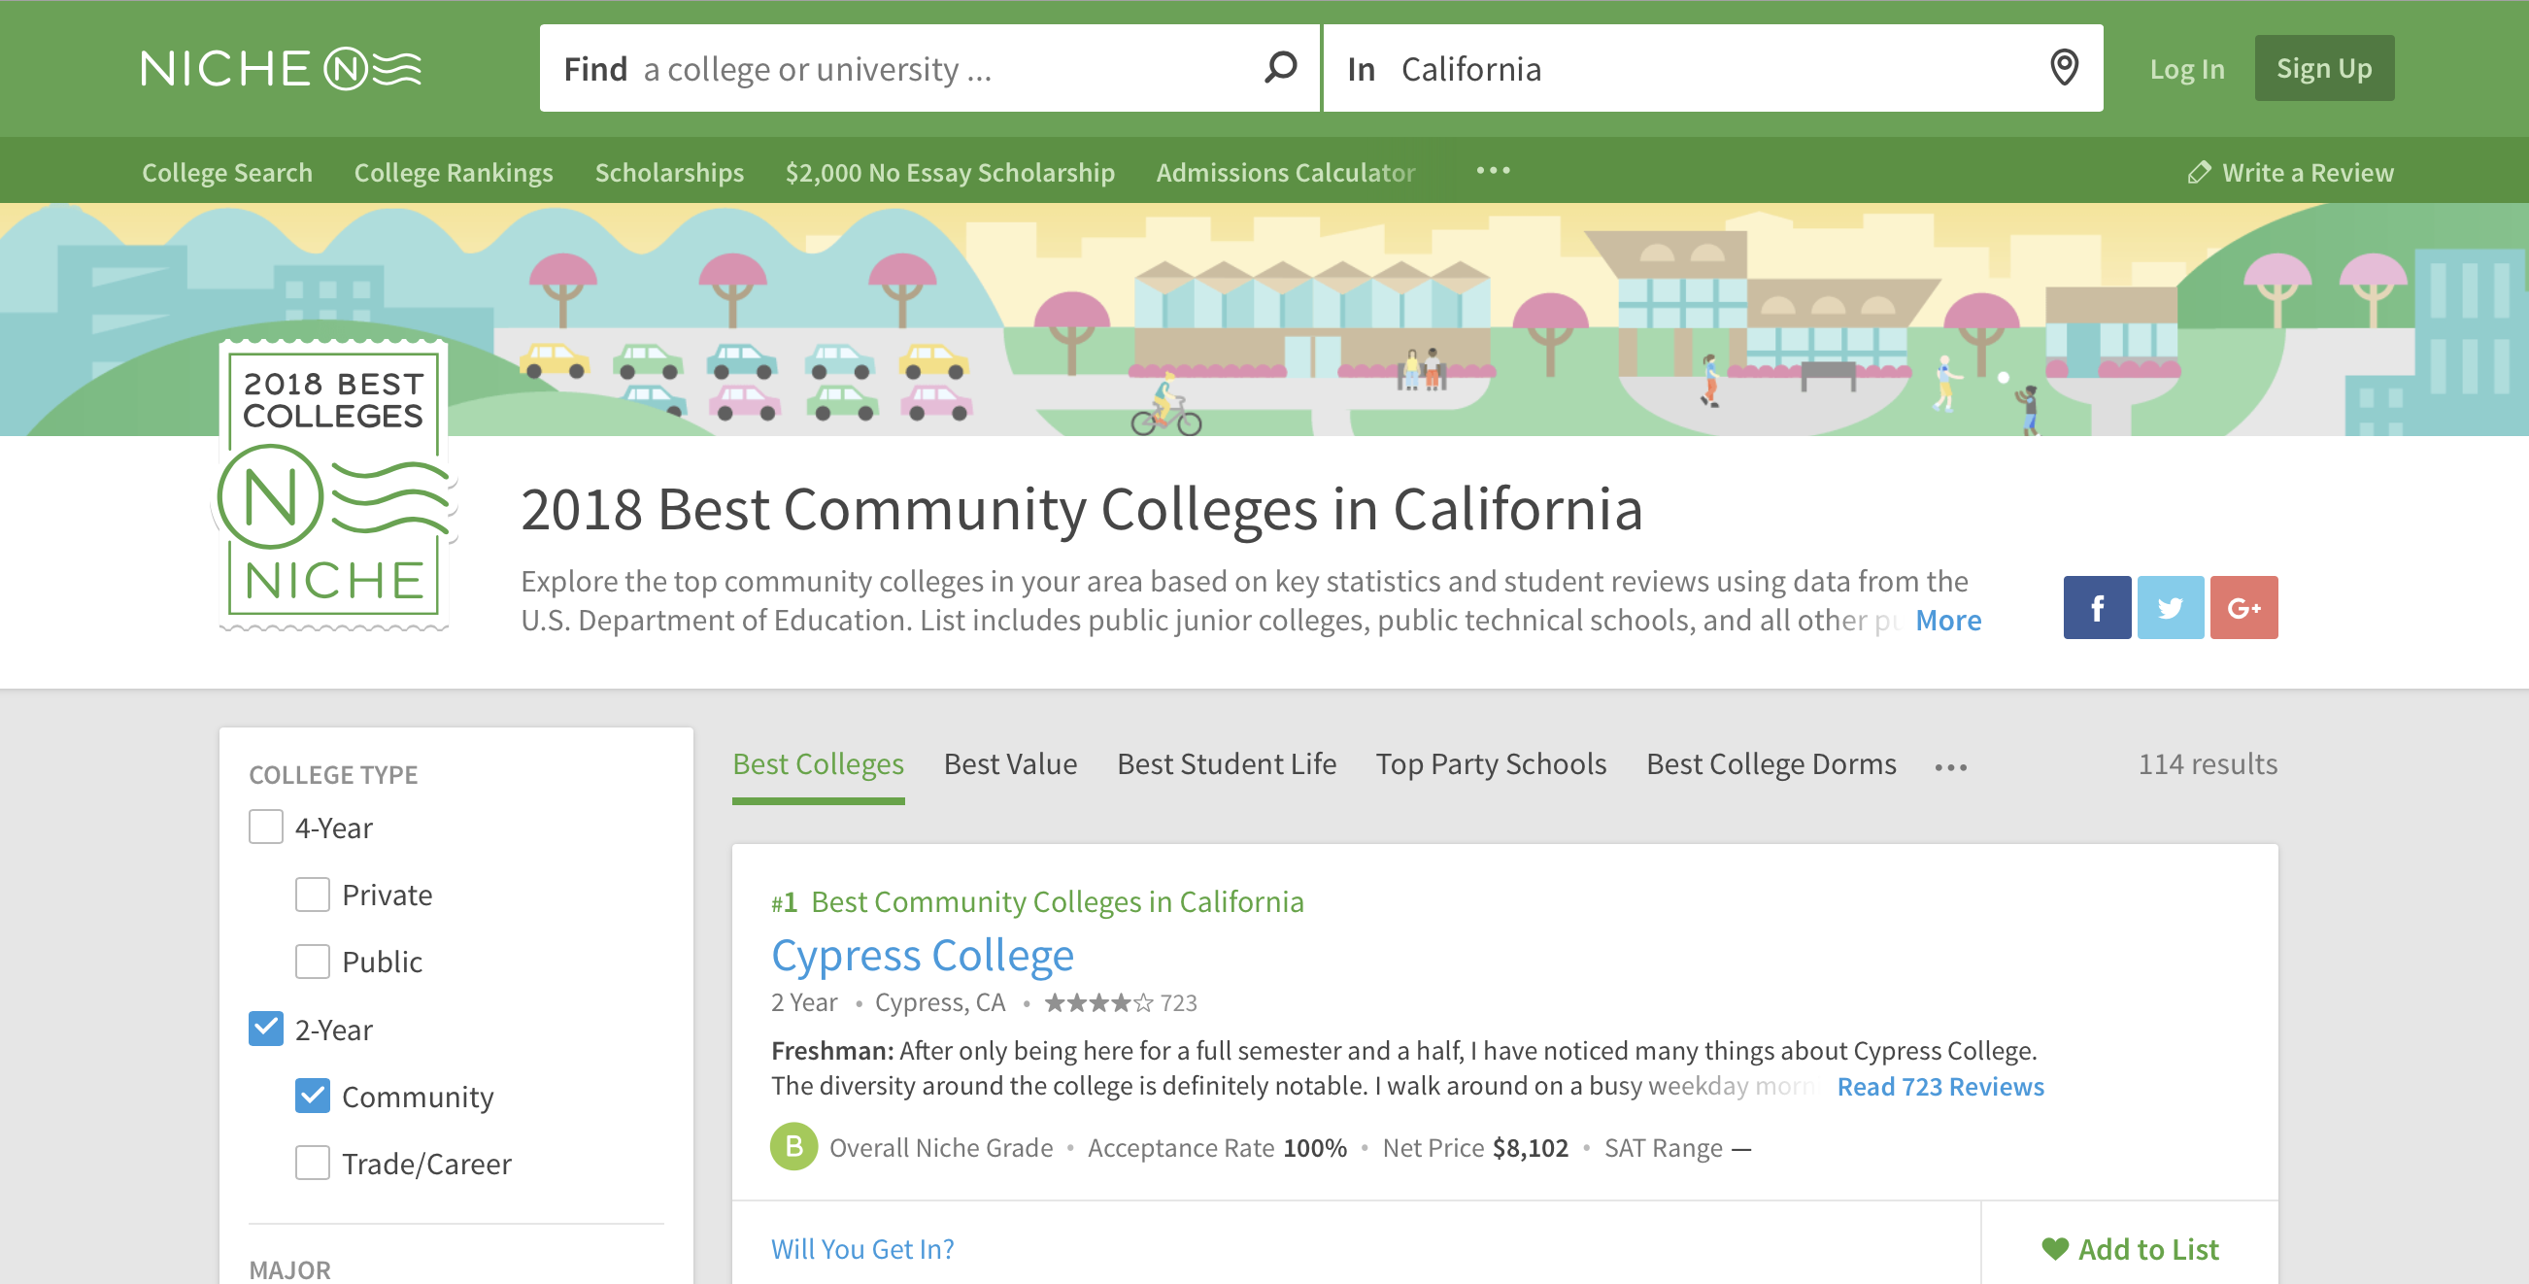2529x1284 pixels.
Task: Check the Private checkbox
Action: point(312,895)
